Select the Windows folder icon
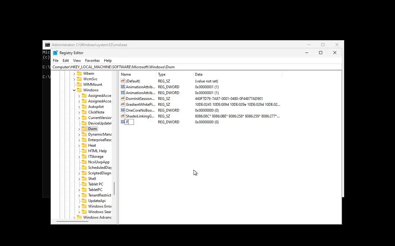Image resolution: width=395 pixels, height=246 pixels. coord(79,90)
